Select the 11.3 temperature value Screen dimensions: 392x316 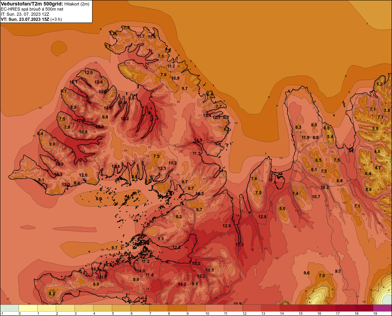196,153
